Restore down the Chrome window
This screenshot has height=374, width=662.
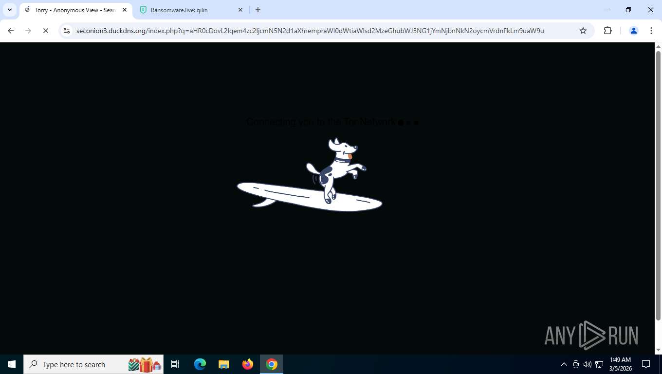628,10
